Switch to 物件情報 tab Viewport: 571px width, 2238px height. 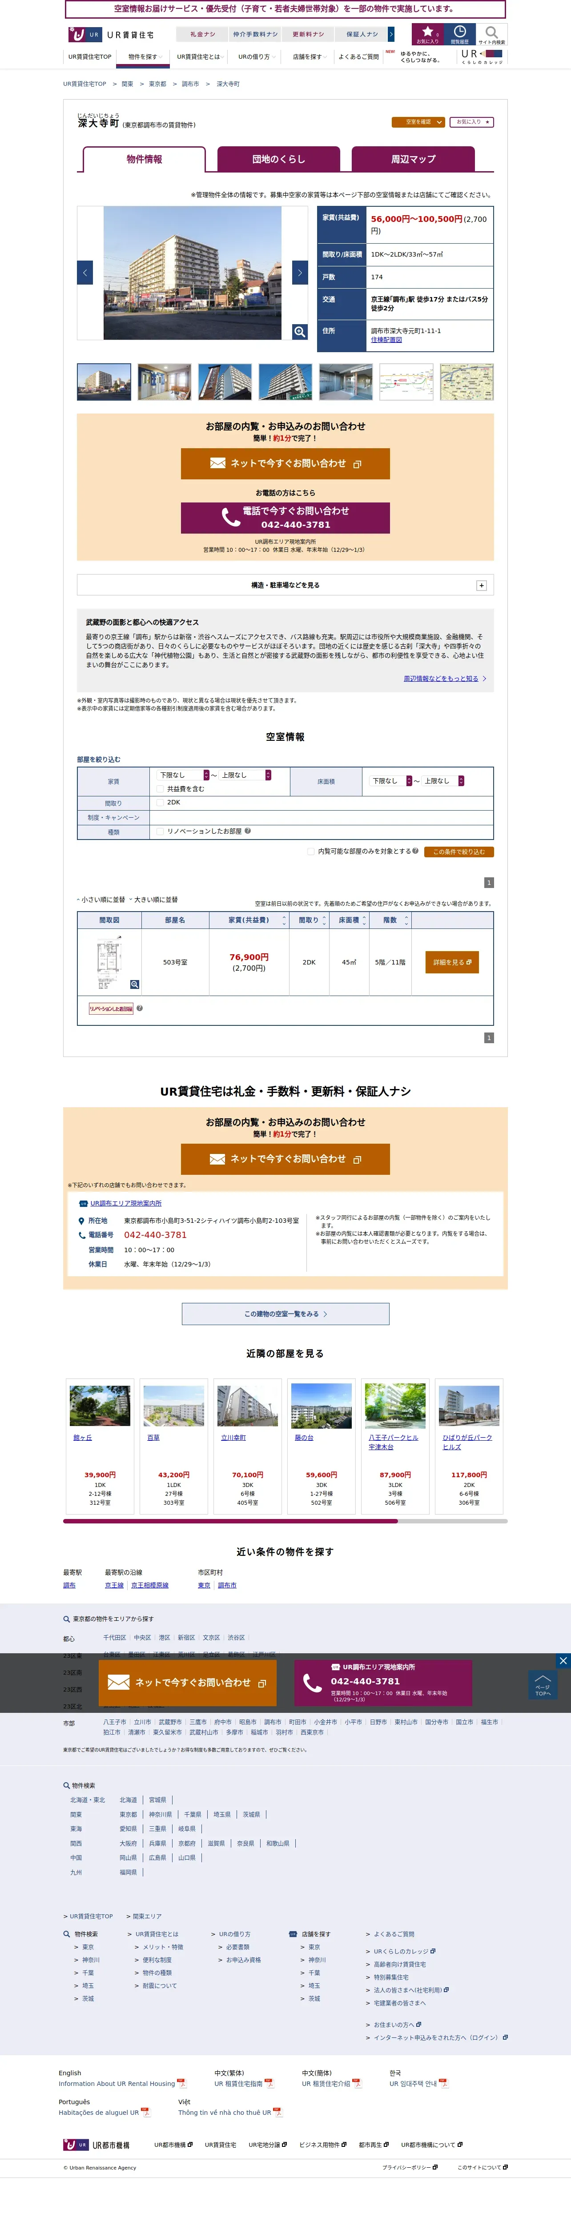(x=144, y=159)
